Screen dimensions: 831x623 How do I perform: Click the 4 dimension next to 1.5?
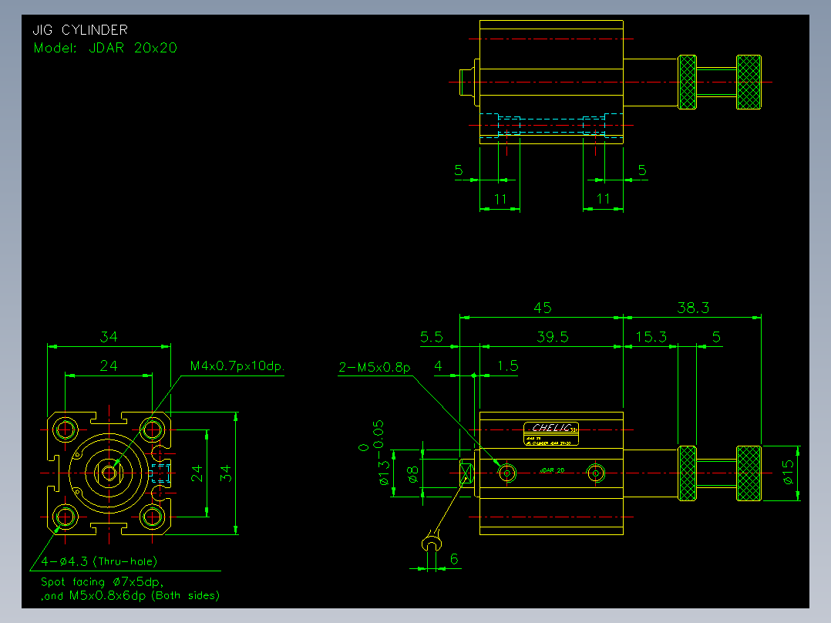pyautogui.click(x=438, y=365)
